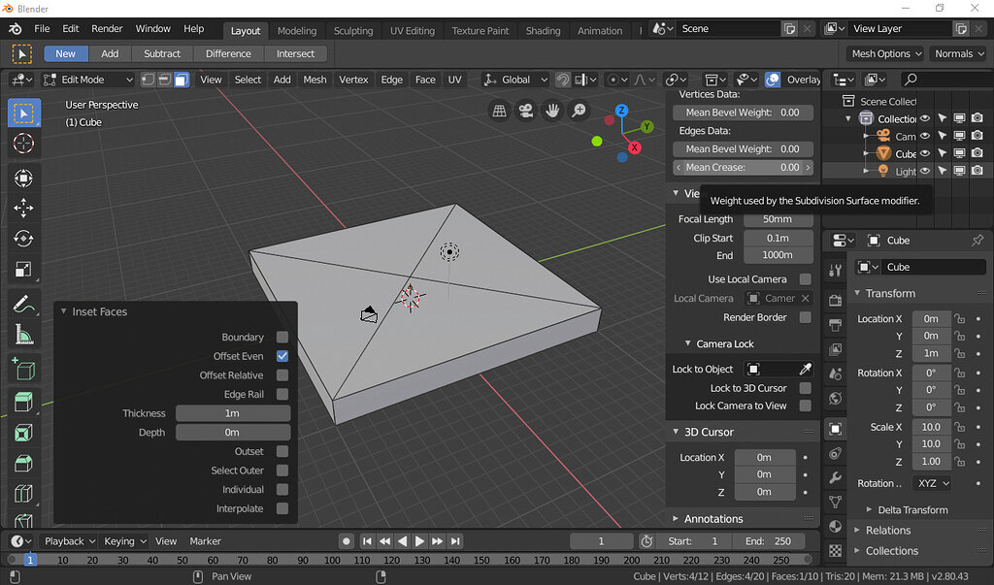Open Global transform orientation dropdown

point(514,80)
